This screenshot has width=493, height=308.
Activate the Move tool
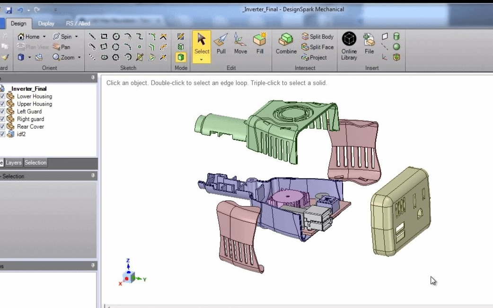point(240,44)
